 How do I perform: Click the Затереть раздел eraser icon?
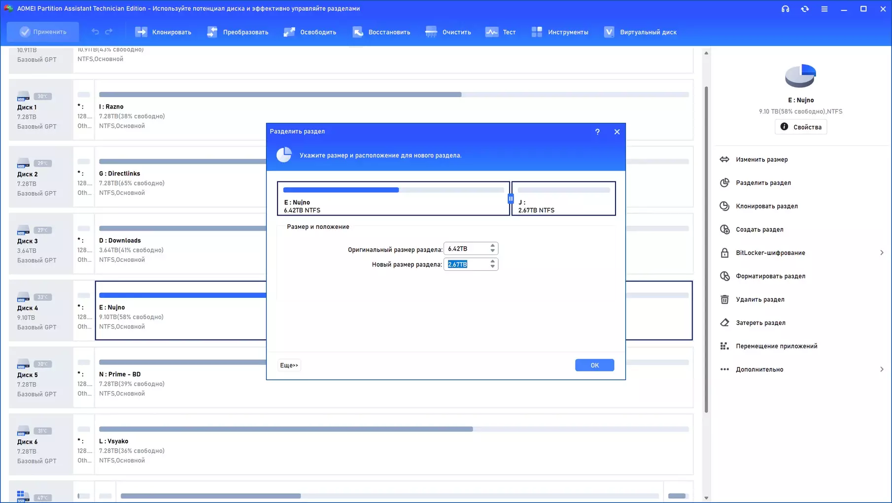coord(724,323)
